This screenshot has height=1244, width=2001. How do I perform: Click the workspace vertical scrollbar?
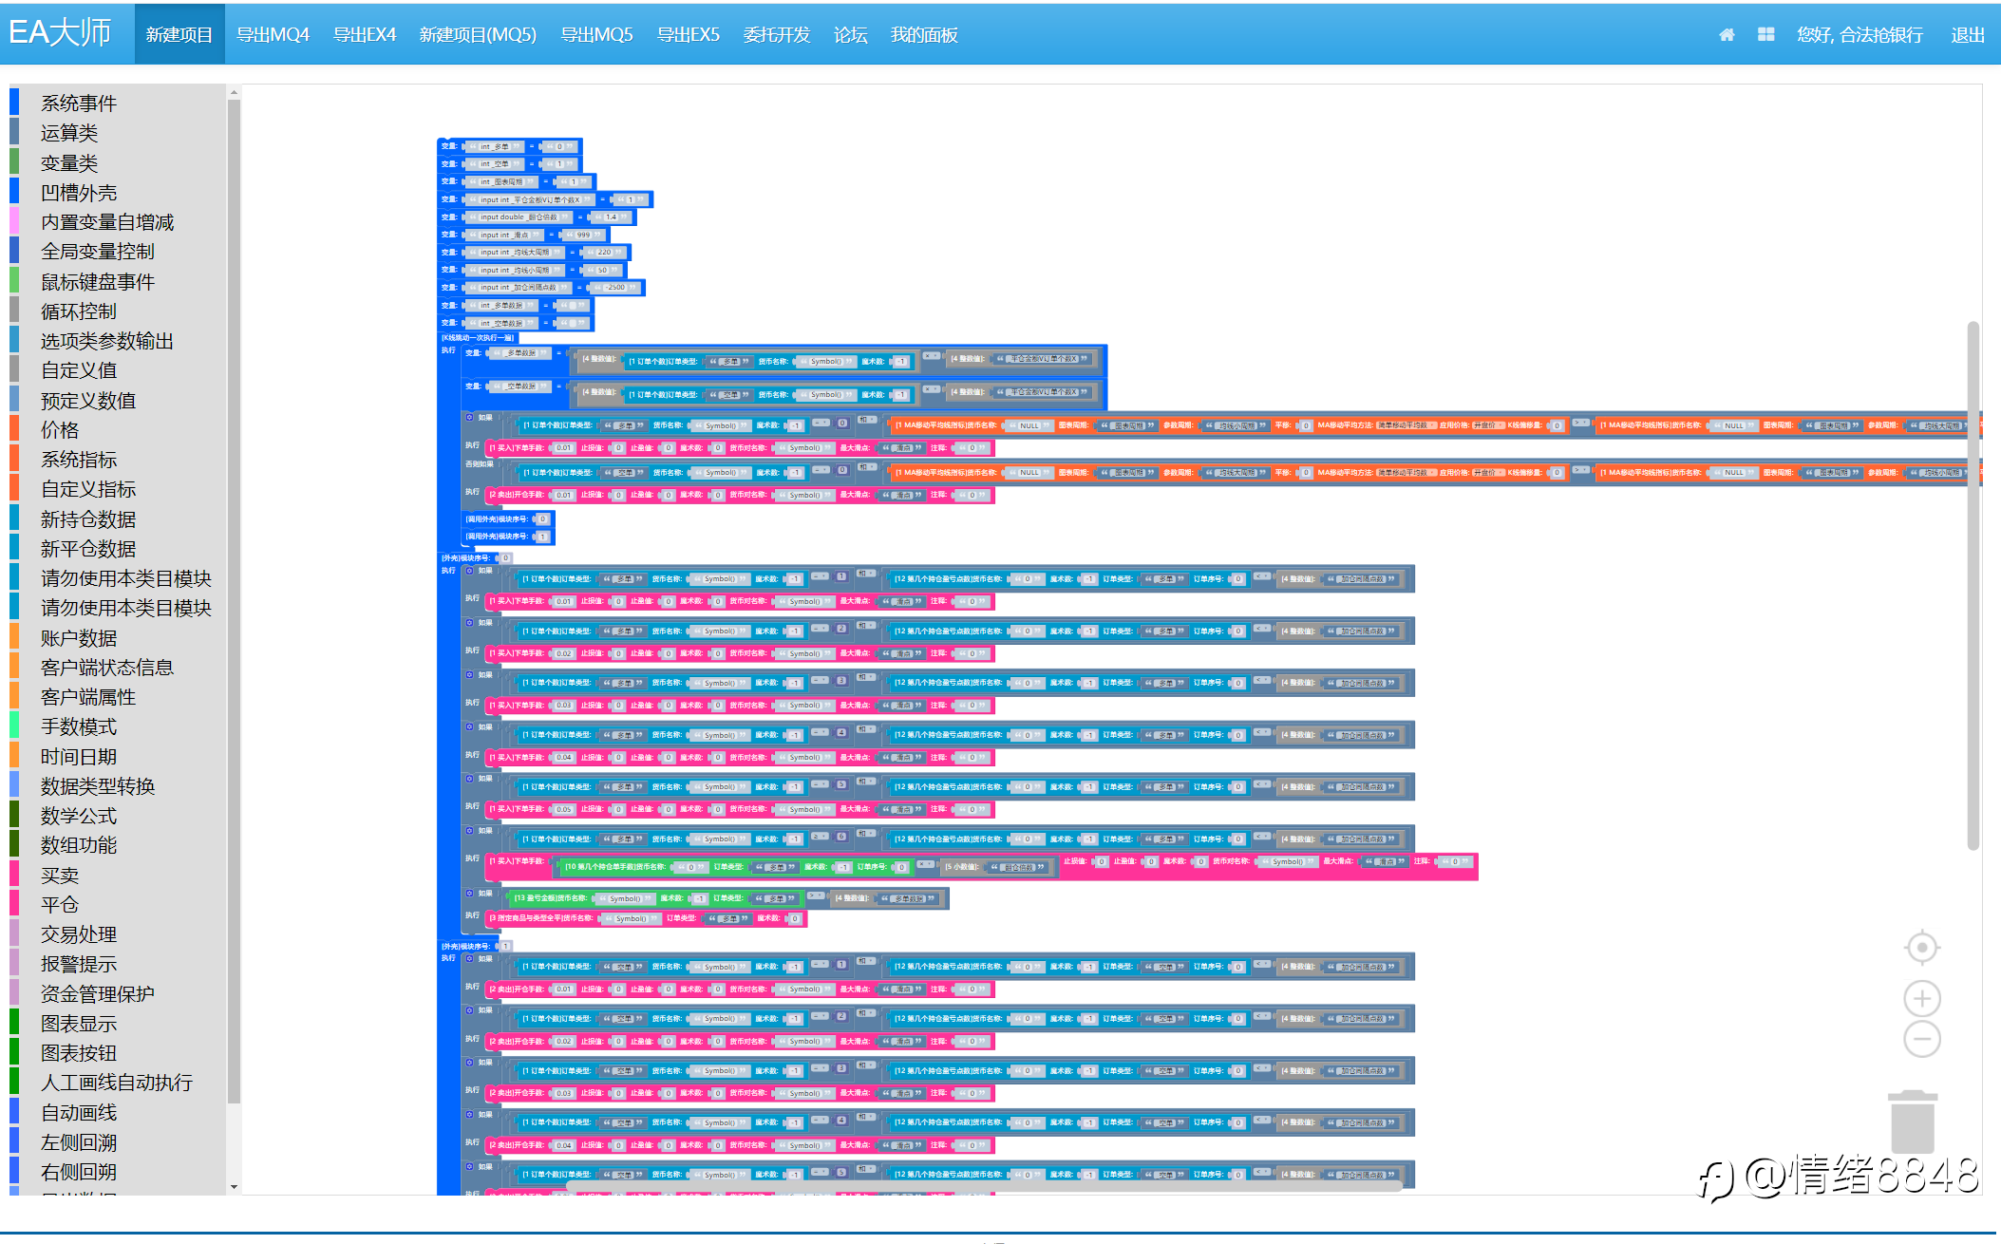click(x=1973, y=586)
